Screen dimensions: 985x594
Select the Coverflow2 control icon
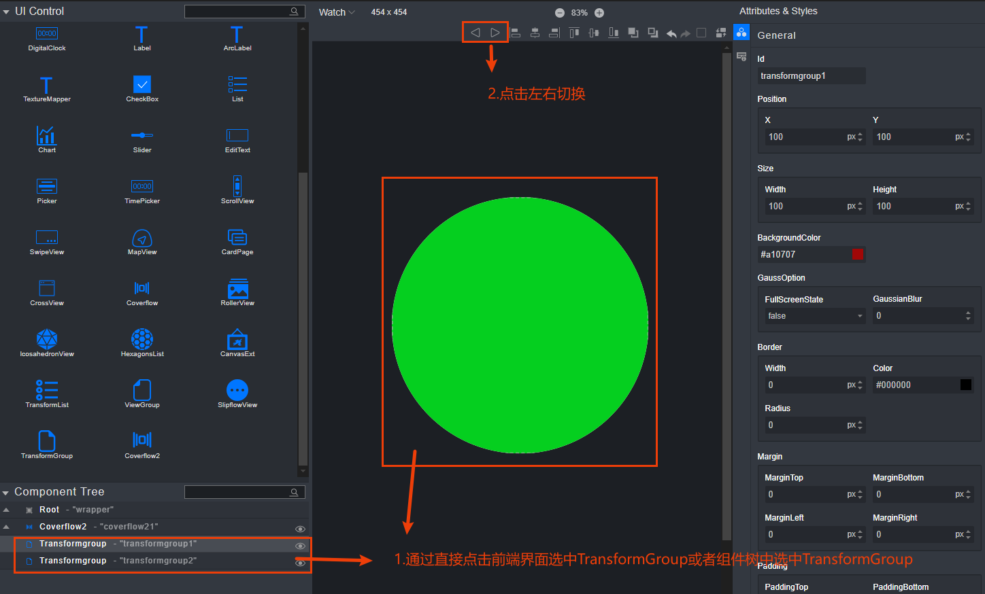tap(142, 440)
